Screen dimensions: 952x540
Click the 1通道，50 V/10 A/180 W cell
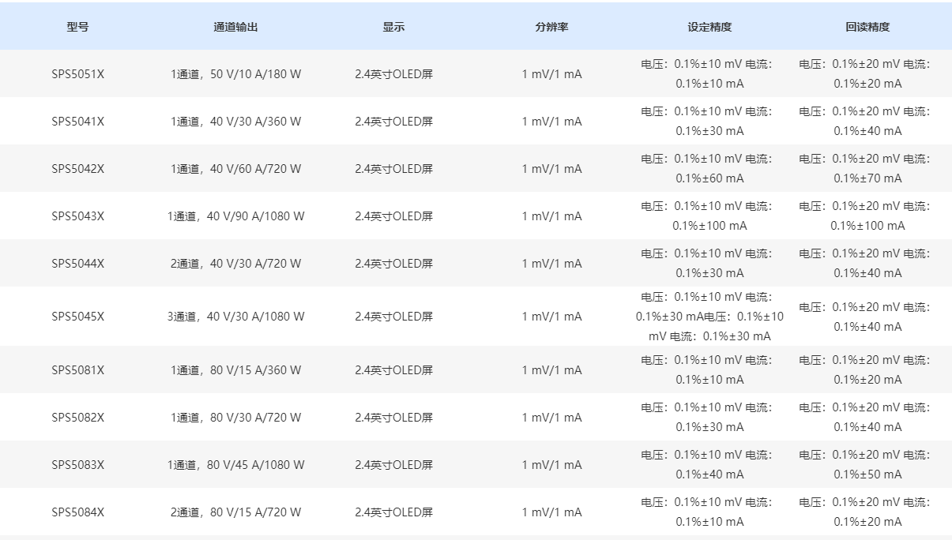point(235,74)
